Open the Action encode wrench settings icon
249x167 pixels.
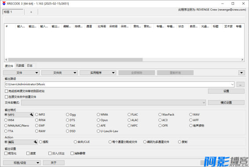tap(35, 142)
